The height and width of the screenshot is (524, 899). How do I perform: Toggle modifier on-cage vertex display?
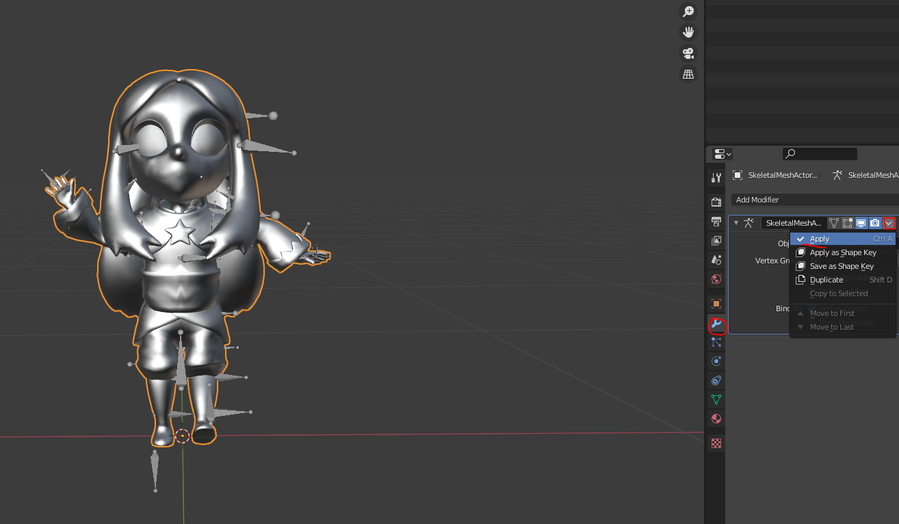coord(834,223)
